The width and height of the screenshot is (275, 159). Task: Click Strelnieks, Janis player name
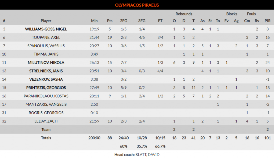(46, 71)
